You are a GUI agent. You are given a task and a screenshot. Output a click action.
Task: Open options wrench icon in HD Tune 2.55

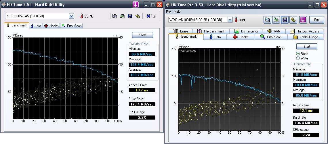(x=138, y=16)
